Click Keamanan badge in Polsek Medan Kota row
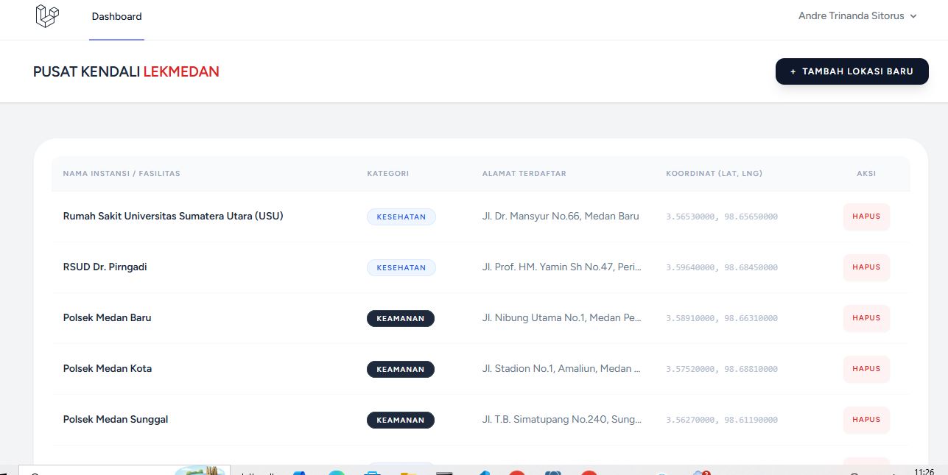948x475 pixels. 401,370
